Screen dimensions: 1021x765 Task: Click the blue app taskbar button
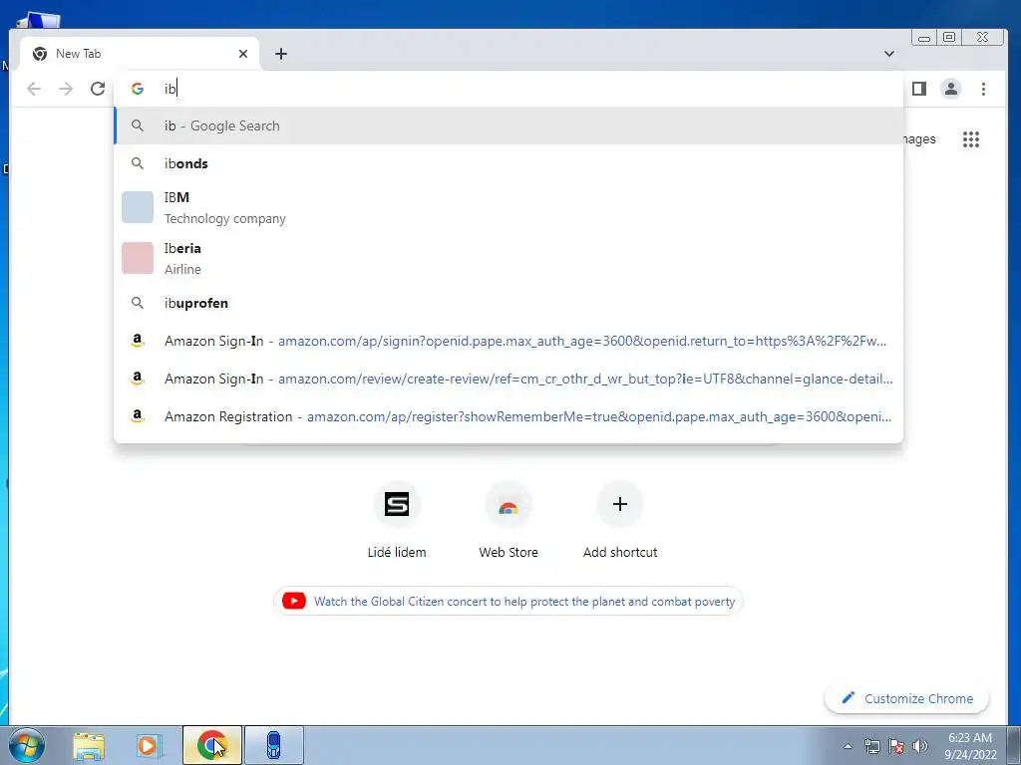coord(274,745)
